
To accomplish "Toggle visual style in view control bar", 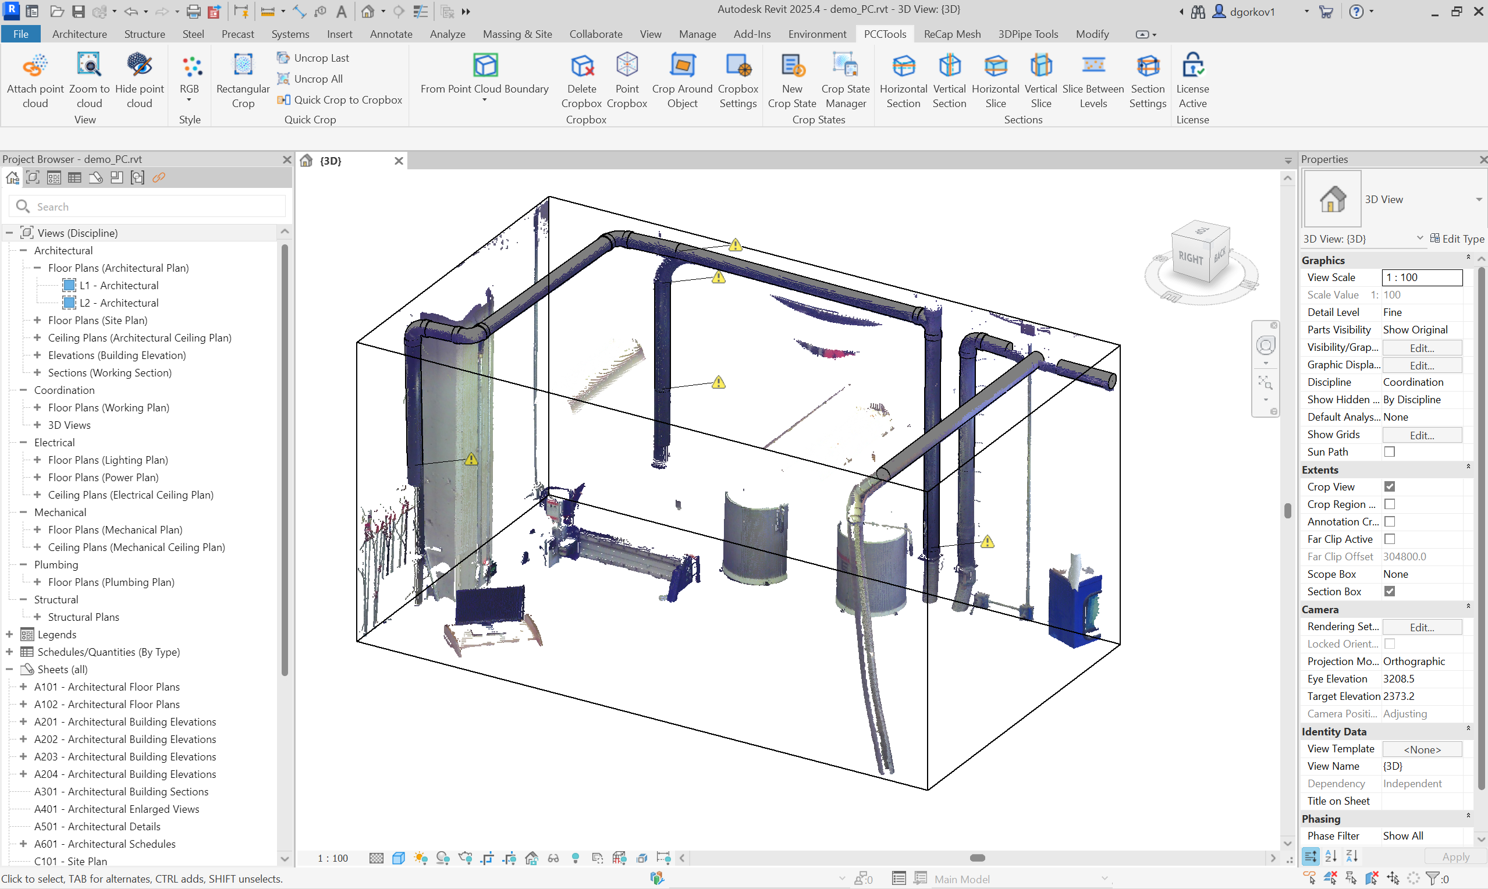I will click(399, 858).
